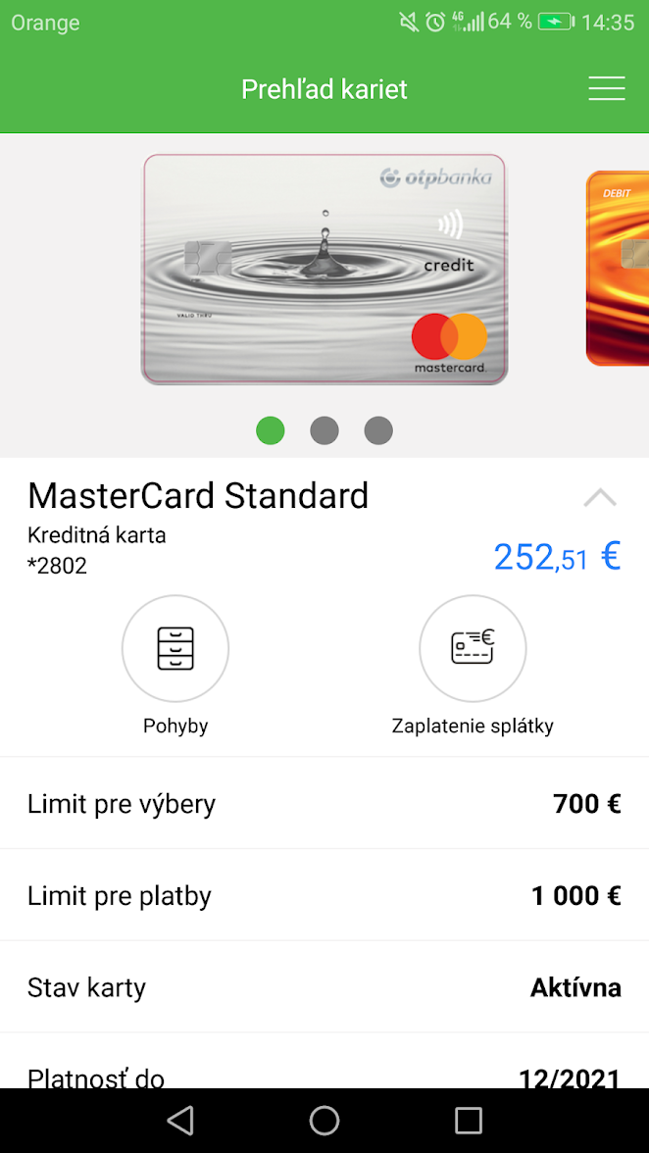Tap the battery status icon
The height and width of the screenshot is (1153, 649).
click(557, 22)
